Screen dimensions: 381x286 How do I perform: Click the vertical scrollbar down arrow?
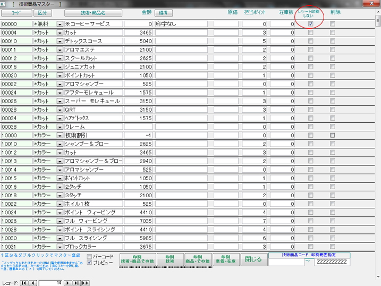(378, 276)
